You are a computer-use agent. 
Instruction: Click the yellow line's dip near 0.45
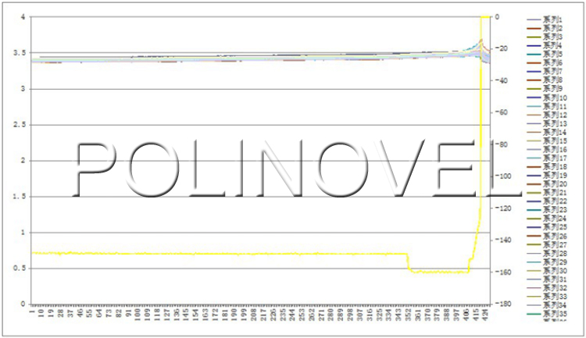[438, 272]
